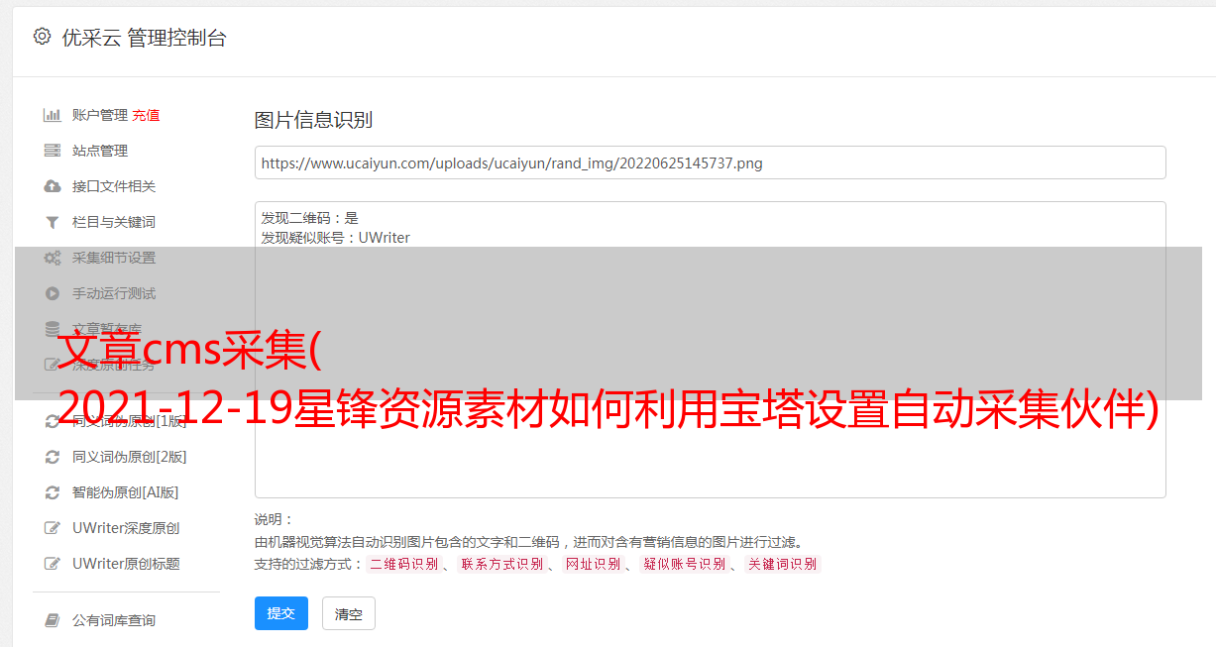Click the edit icon for UWriter原创标题
The width and height of the screenshot is (1216, 647).
pos(53,564)
